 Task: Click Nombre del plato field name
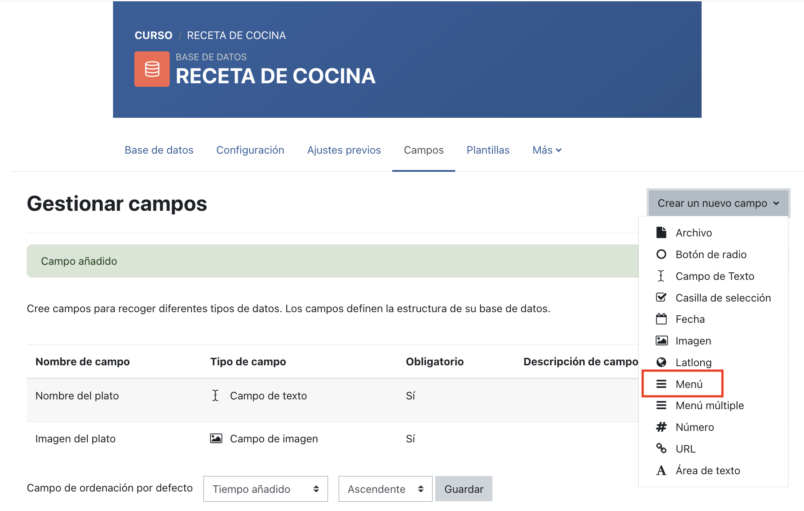point(77,395)
